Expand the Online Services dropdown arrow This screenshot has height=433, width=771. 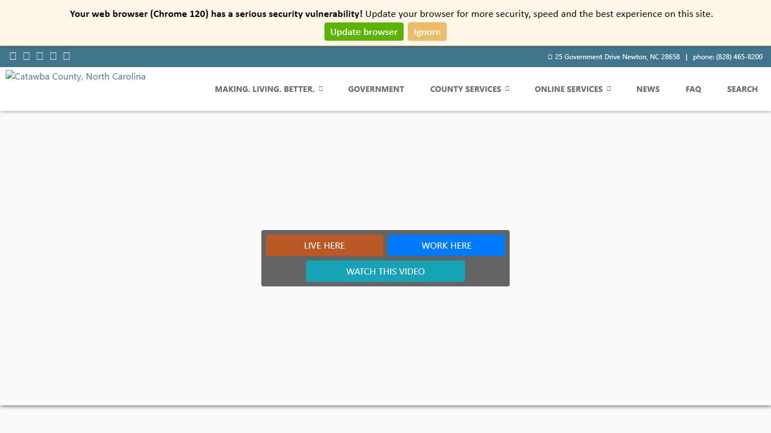coord(608,89)
